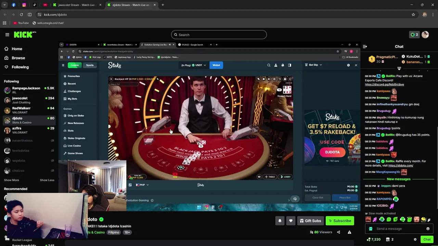Open emoji picker in message box
The height and width of the screenshot is (246, 438).
click(428, 229)
